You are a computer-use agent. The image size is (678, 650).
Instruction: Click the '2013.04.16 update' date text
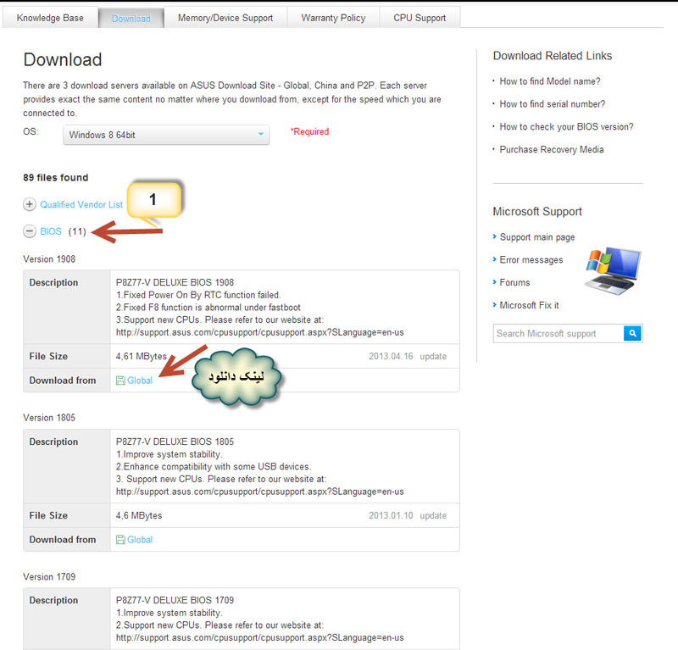click(408, 356)
